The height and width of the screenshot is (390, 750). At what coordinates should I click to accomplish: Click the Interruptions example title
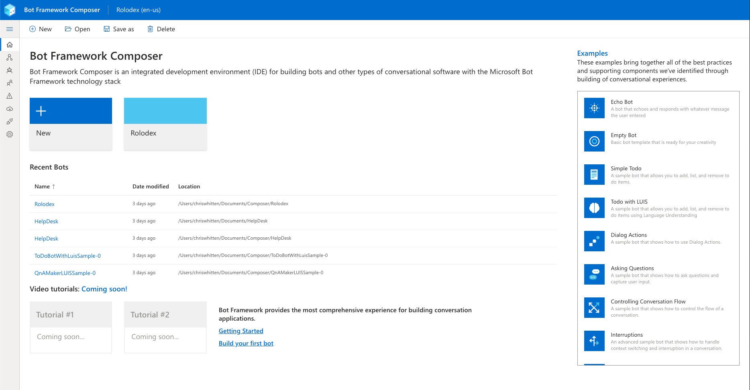pyautogui.click(x=627, y=335)
